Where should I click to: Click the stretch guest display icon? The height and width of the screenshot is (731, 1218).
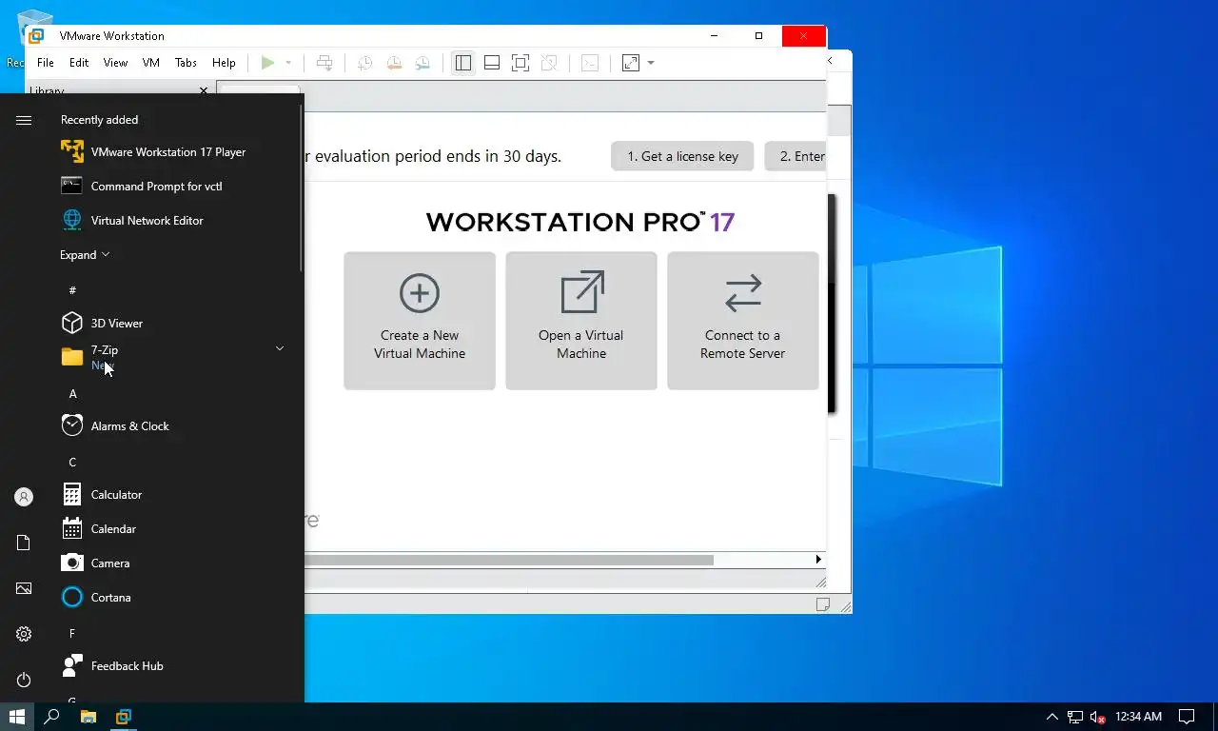(631, 63)
